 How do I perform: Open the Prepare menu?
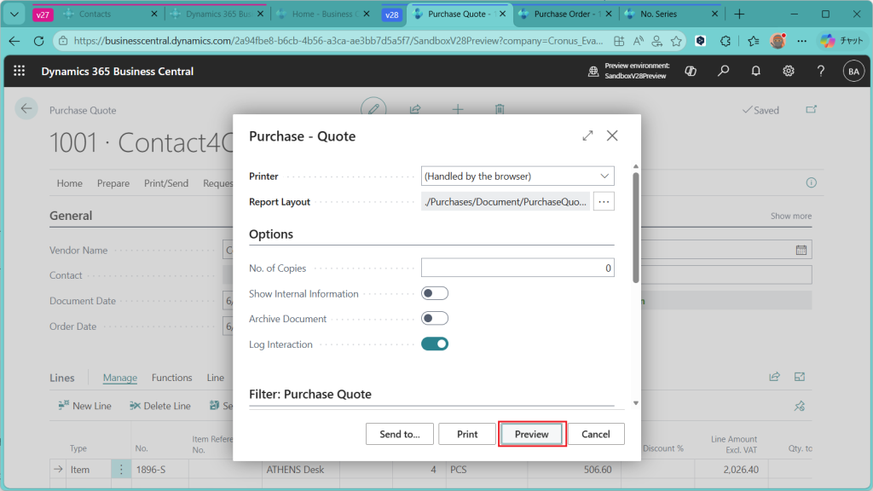[113, 183]
